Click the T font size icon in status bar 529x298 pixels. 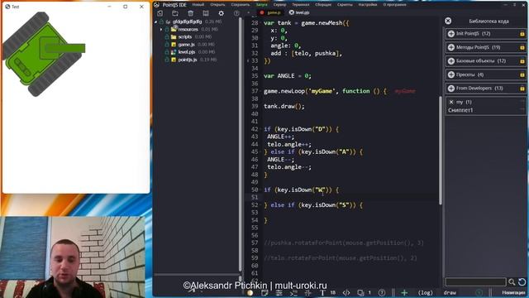[322, 292]
